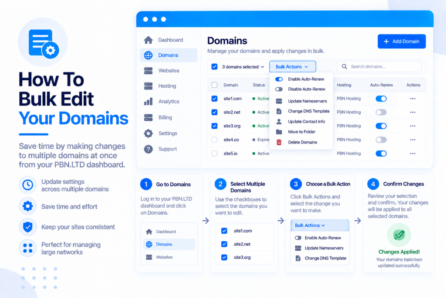Select Change DNS Template in main bulk menu
The height and width of the screenshot is (298, 446).
pyautogui.click(x=301, y=111)
